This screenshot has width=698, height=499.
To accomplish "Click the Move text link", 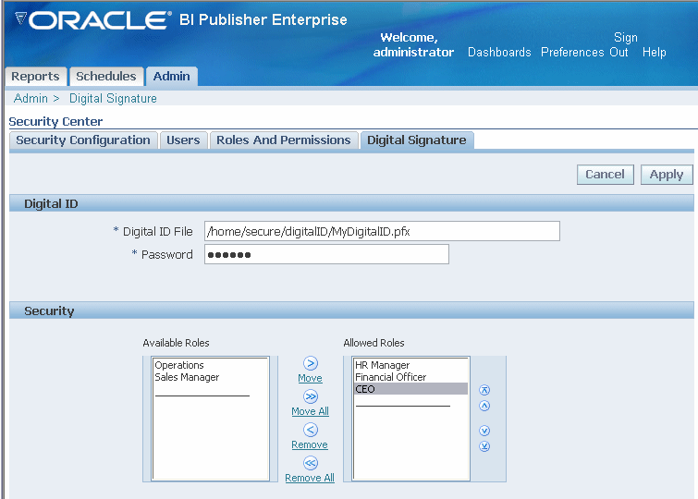I will (x=311, y=378).
